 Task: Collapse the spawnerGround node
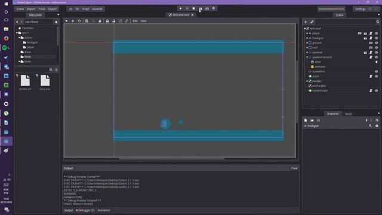(307, 57)
